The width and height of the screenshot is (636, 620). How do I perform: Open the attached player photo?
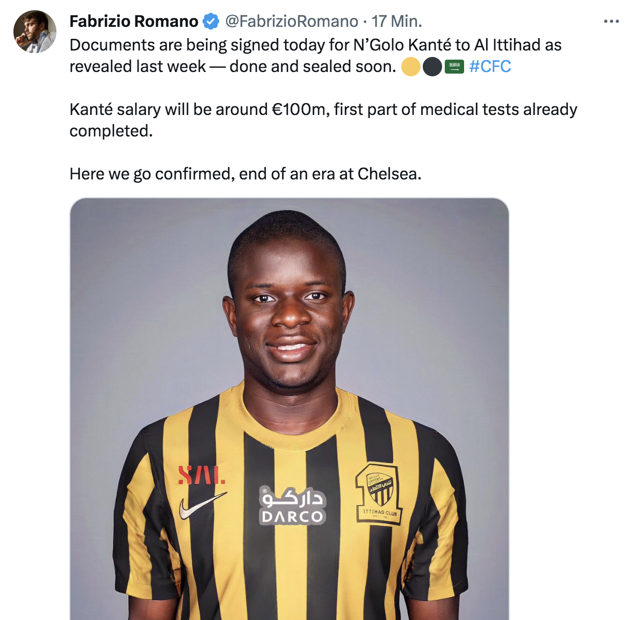(289, 409)
